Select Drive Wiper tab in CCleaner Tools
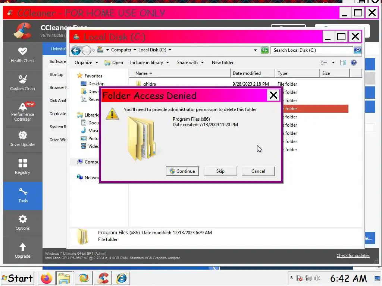The image size is (382, 286). [x=58, y=140]
